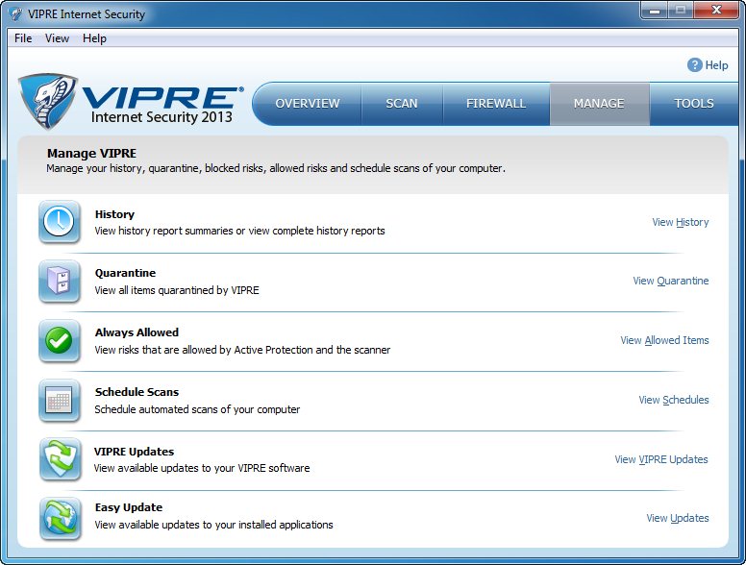Switch to the SCAN tab
Viewport: 746px width, 565px height.
[402, 104]
